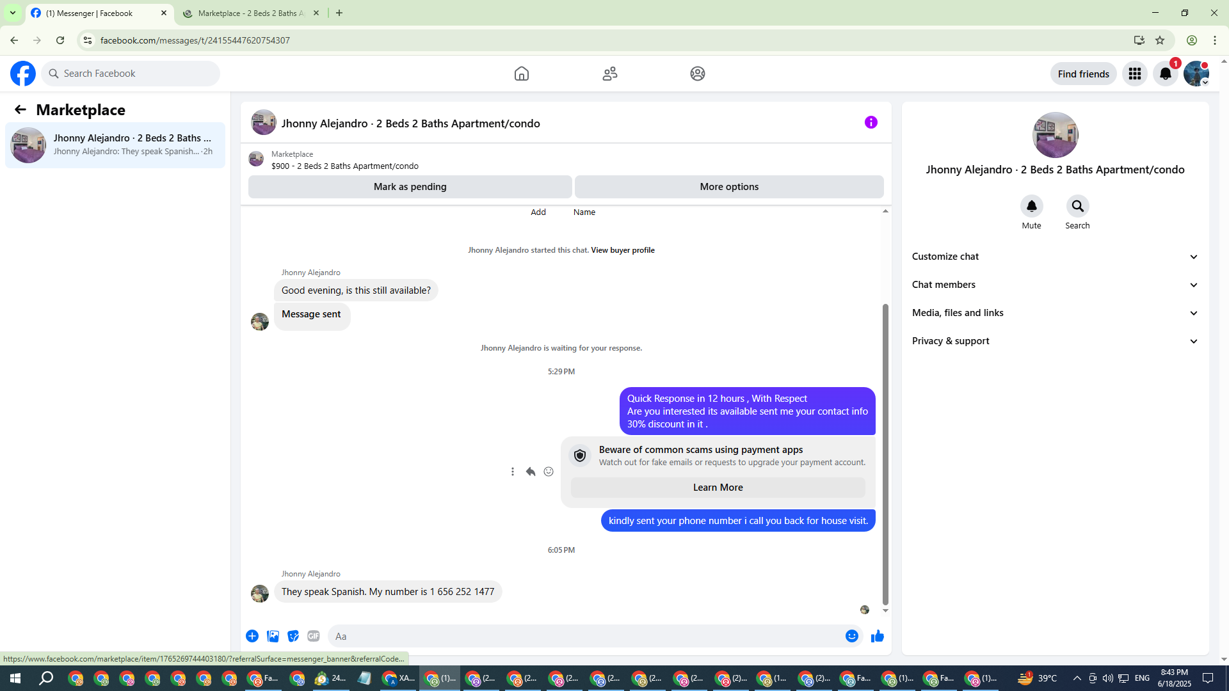Open the taskbar volume control
1229x691 pixels.
click(x=1108, y=678)
